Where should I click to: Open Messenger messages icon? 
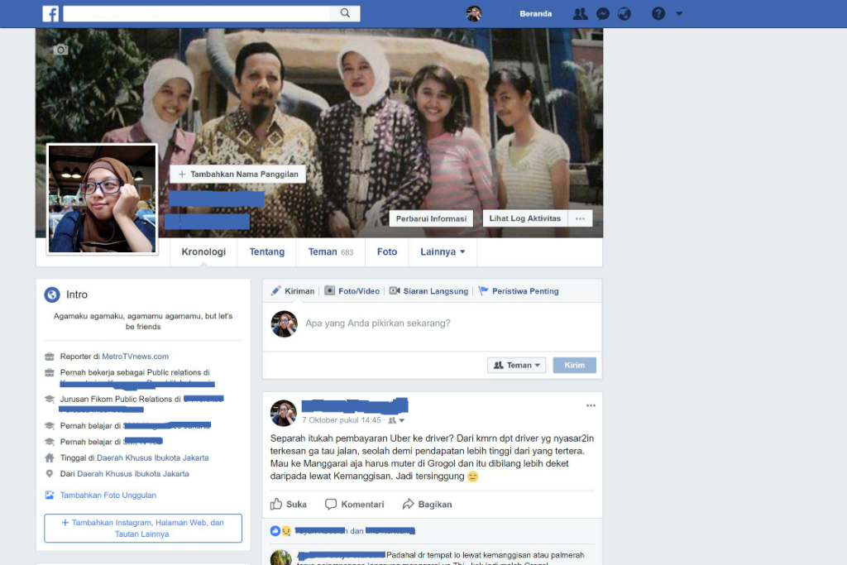coord(603,13)
